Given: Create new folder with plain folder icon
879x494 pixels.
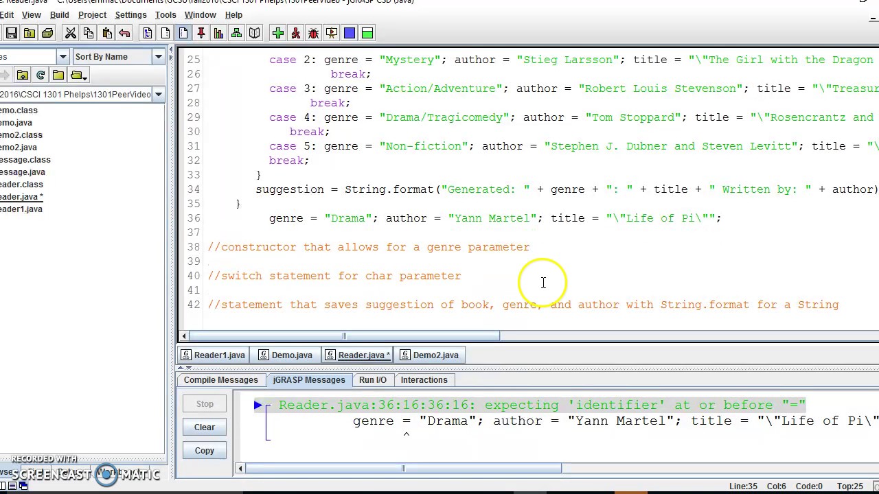Looking at the screenshot, I should pos(58,75).
